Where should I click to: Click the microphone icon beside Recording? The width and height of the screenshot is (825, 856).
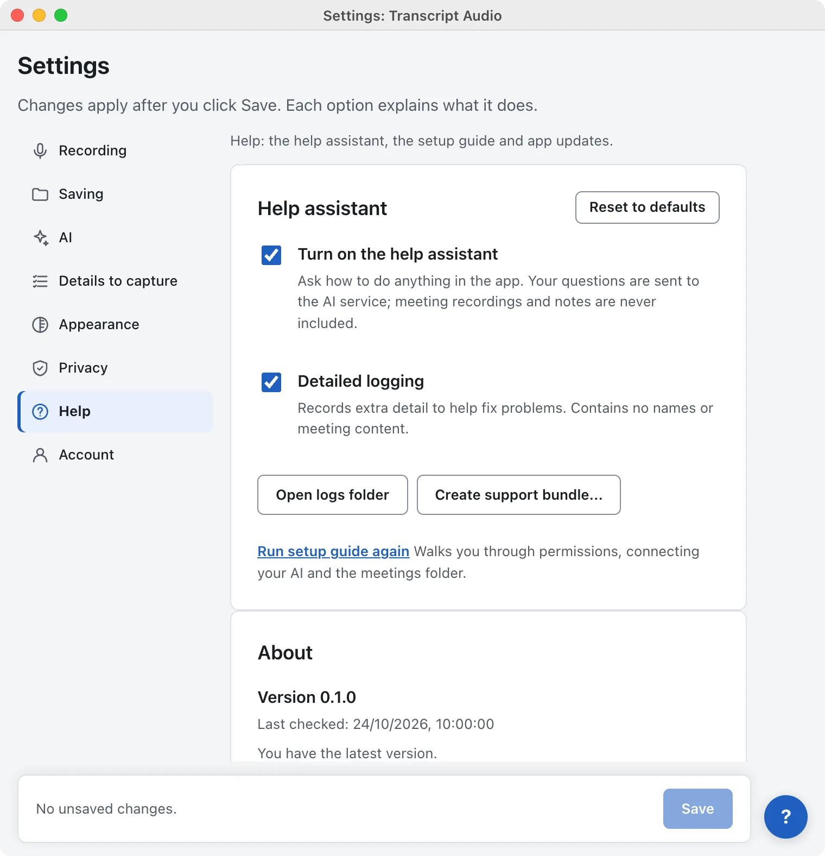(x=40, y=150)
